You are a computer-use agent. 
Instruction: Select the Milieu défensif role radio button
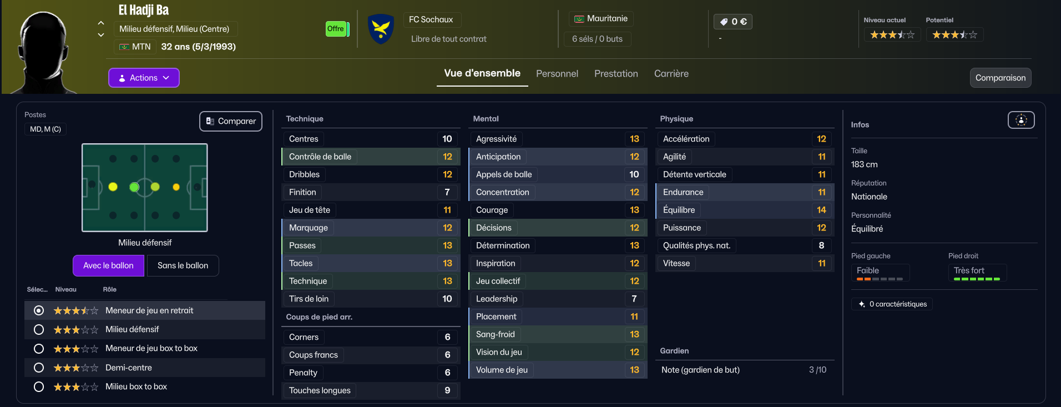pos(39,330)
